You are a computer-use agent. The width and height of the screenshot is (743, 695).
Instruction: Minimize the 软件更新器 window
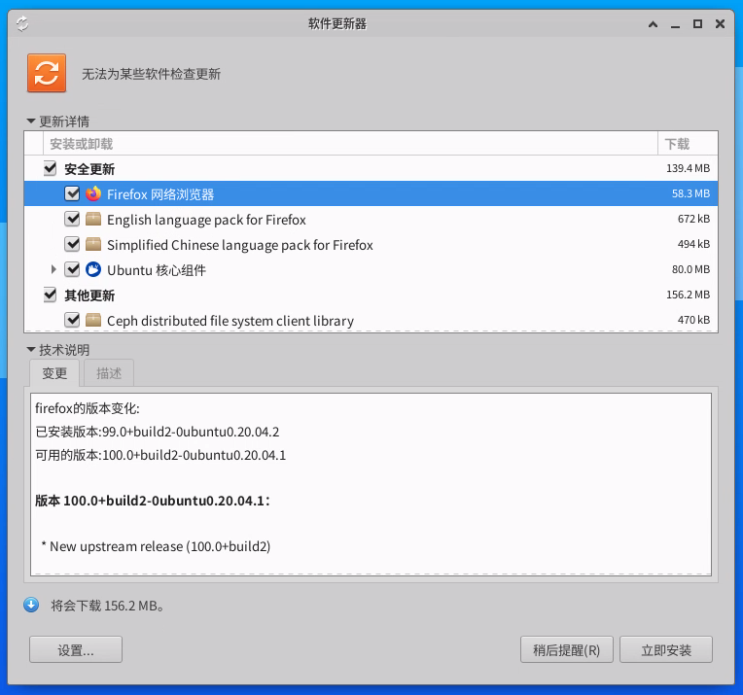pyautogui.click(x=675, y=24)
